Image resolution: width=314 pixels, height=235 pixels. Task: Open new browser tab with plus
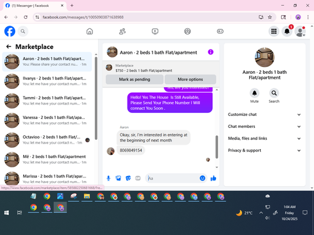tap(72, 6)
